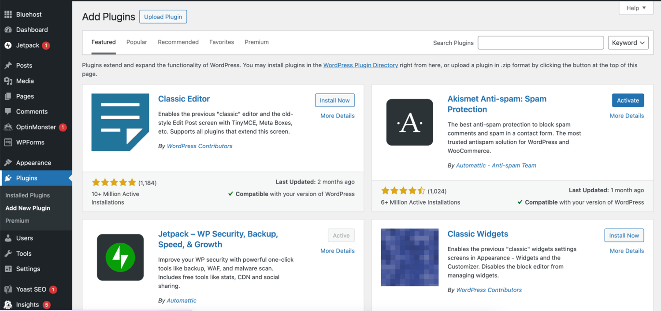This screenshot has height=311, width=661.
Task: Activate the Akismet Anti-spam plugin
Action: click(x=628, y=100)
